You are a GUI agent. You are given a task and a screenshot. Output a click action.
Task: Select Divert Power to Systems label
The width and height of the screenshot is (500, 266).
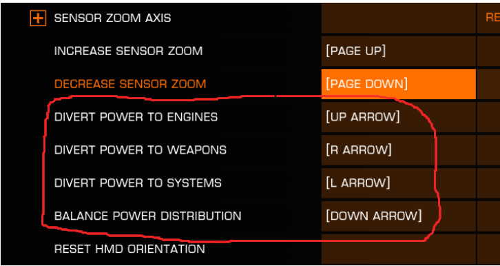138,183
